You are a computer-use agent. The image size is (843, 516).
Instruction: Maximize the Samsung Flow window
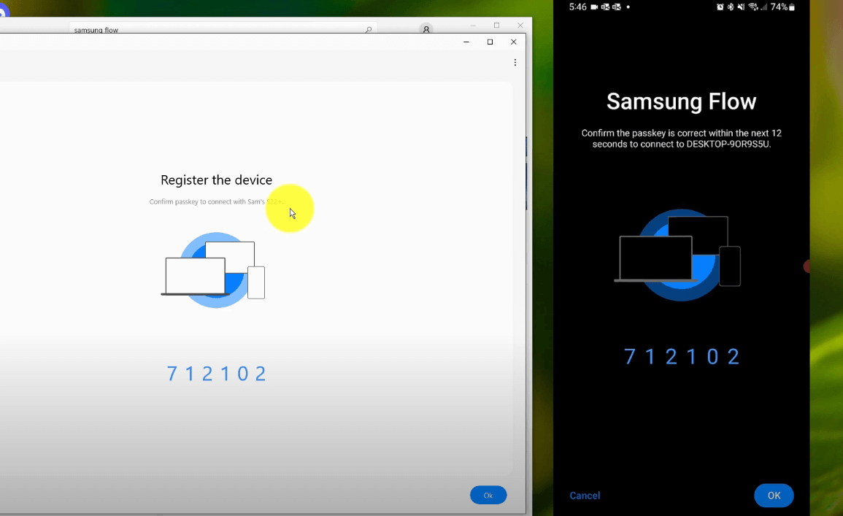pos(490,42)
